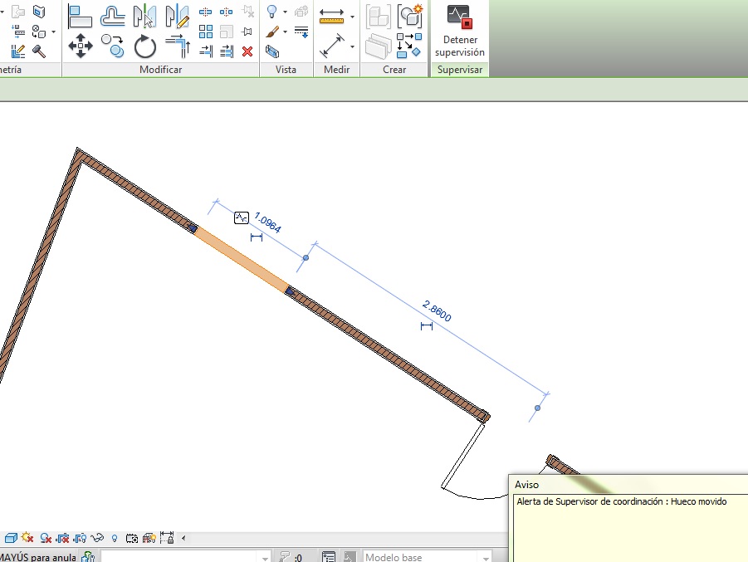Open the Modificar panel title

(x=160, y=70)
